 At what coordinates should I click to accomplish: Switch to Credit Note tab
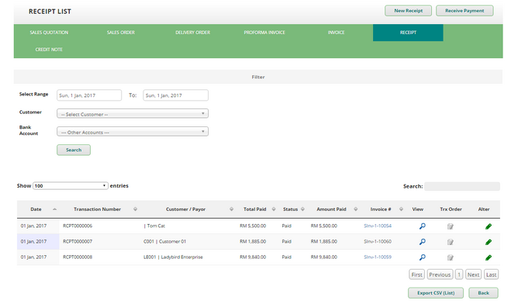[x=49, y=49]
